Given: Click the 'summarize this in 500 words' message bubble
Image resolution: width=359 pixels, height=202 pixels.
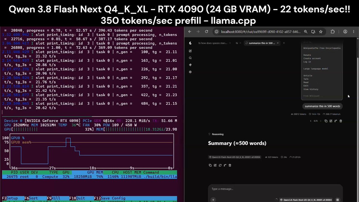Looking at the screenshot, I should point(323,106).
